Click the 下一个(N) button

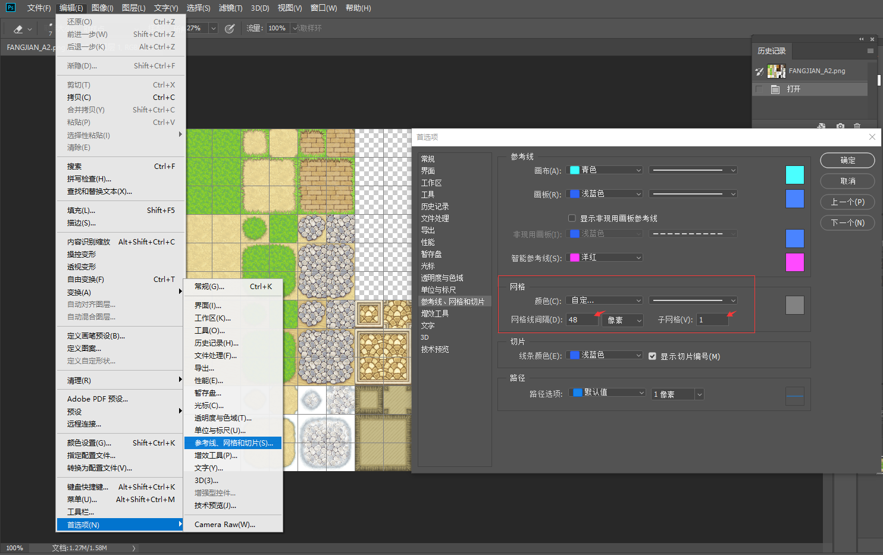(x=847, y=223)
